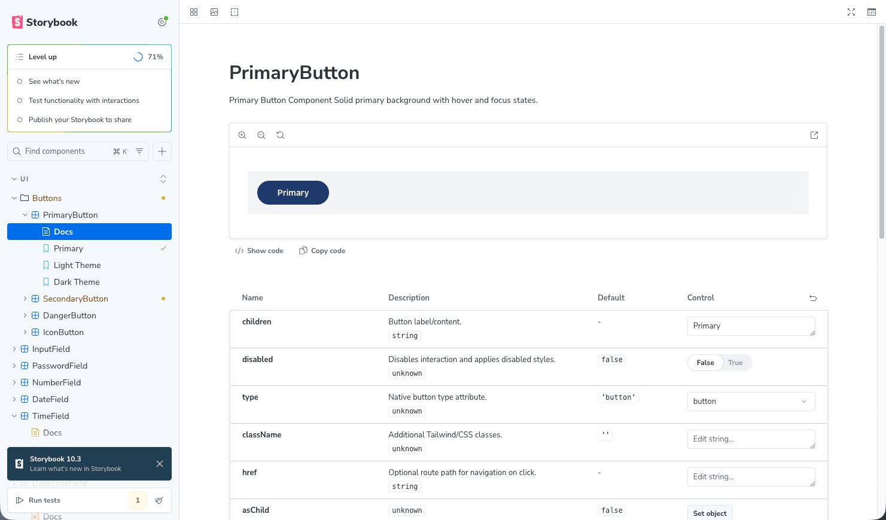This screenshot has width=886, height=520.
Task: Collapse the UI section chevron
Action: tap(14, 179)
